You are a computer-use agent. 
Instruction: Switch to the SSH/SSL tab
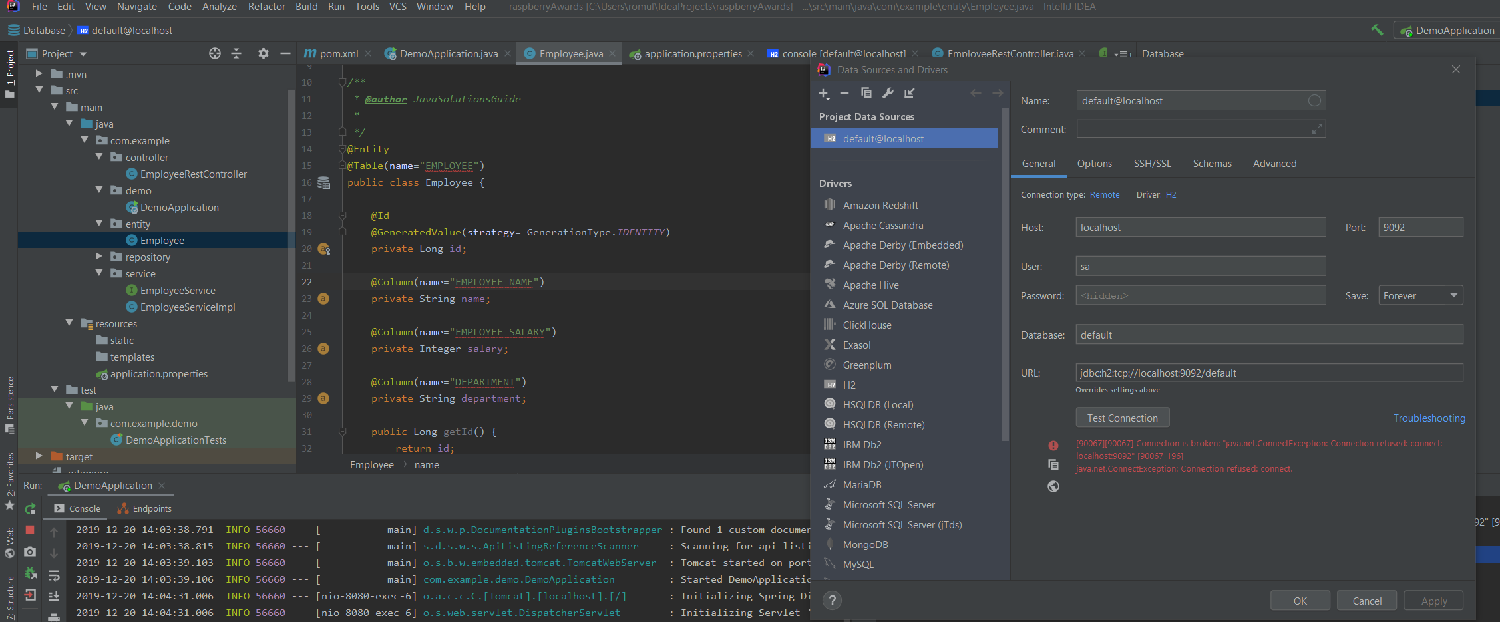[1152, 164]
